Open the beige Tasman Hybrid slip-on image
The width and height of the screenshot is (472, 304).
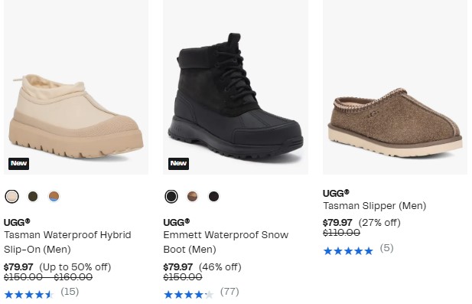click(76, 87)
